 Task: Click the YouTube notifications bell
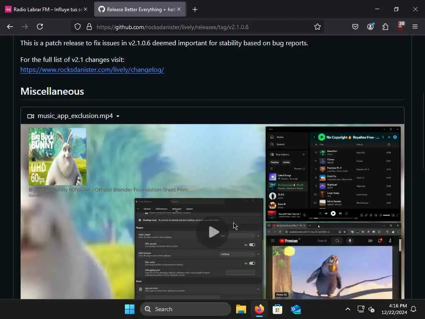(x=380, y=240)
